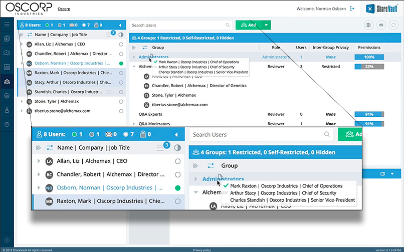The height and width of the screenshot is (252, 404).
Task: Select the status circle for Stacy, Arthur
Action: [121, 82]
